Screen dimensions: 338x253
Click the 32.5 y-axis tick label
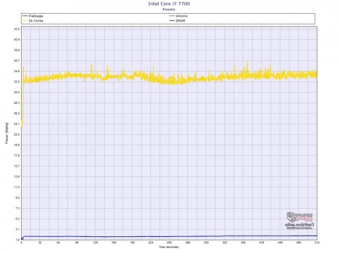tap(17, 82)
